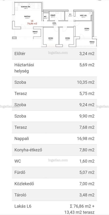Click the ingatlan.com watermark in the Előtér row
The image size is (109, 215).
[x=58, y=53]
